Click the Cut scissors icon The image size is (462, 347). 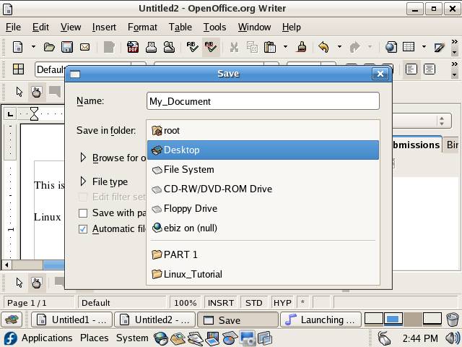coord(234,48)
